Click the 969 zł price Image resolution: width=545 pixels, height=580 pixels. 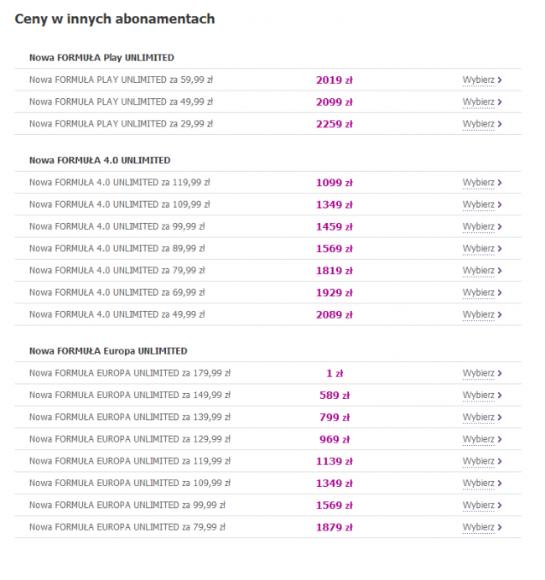(x=335, y=439)
